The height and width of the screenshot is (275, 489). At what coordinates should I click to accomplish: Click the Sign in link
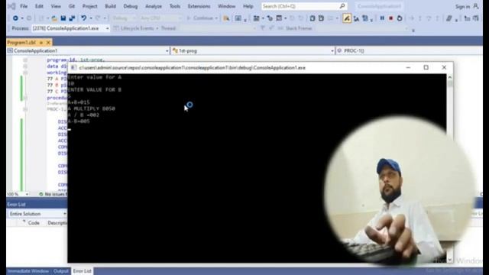(x=462, y=6)
